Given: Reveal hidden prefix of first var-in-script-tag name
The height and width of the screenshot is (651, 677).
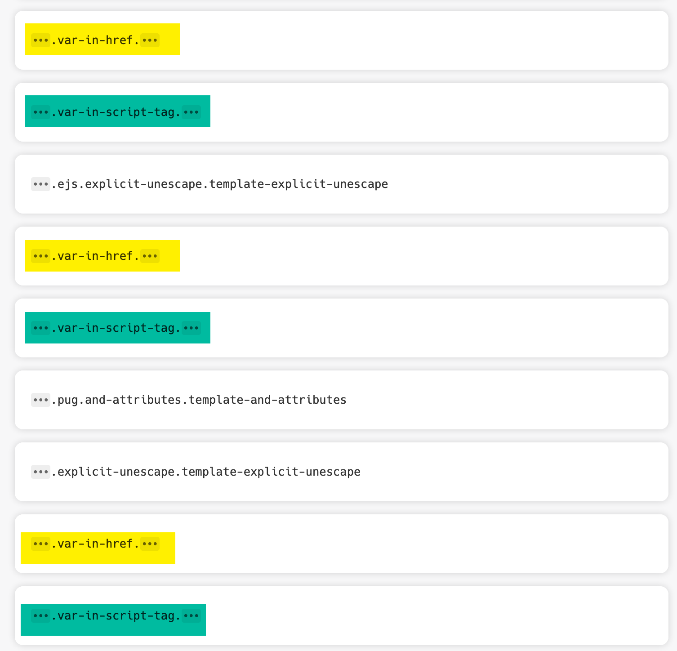Looking at the screenshot, I should point(40,111).
